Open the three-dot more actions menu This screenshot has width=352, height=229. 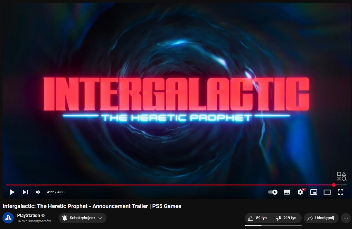coord(346,218)
